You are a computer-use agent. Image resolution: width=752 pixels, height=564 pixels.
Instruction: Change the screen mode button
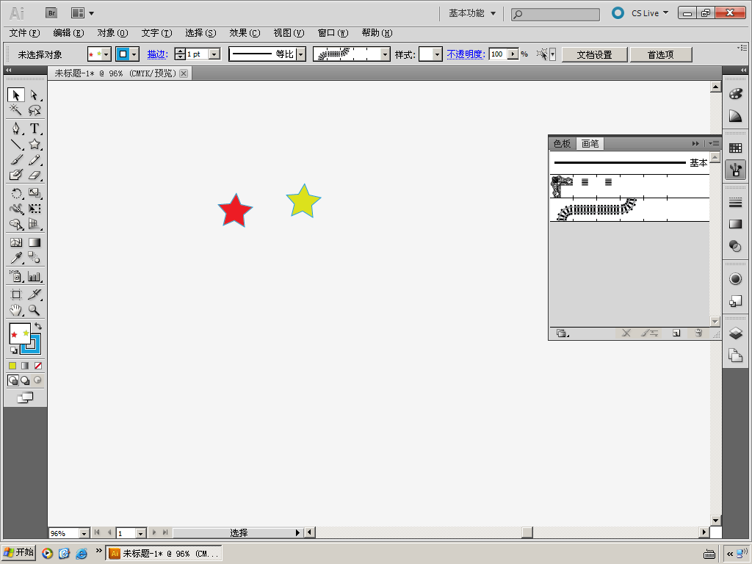coord(25,397)
